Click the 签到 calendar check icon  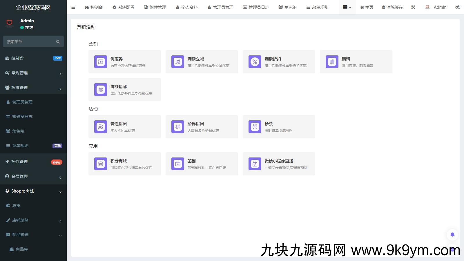pyautogui.click(x=177, y=164)
